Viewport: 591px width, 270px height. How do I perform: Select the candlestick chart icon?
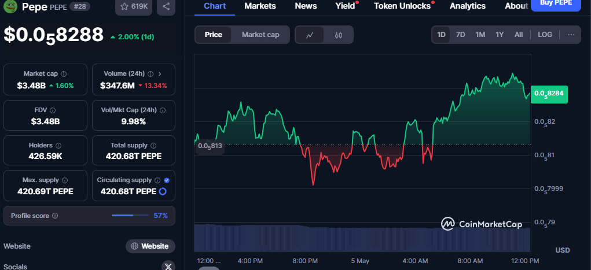tap(339, 35)
